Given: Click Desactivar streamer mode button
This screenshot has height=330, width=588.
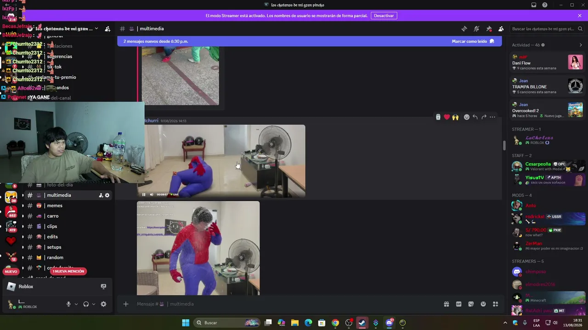Looking at the screenshot, I should click(x=384, y=16).
